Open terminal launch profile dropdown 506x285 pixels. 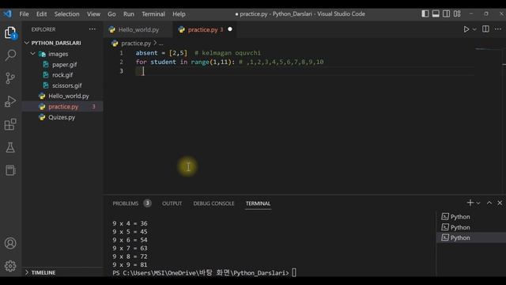[x=478, y=203]
